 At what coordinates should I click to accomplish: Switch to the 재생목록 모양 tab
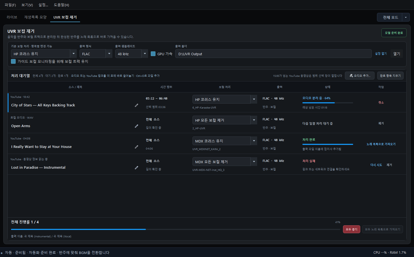(x=35, y=17)
